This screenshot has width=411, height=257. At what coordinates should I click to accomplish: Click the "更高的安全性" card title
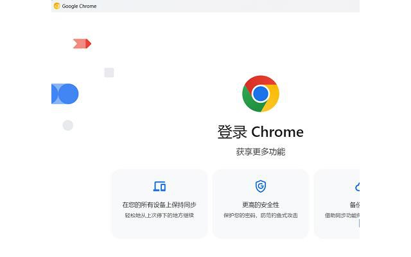coord(261,205)
